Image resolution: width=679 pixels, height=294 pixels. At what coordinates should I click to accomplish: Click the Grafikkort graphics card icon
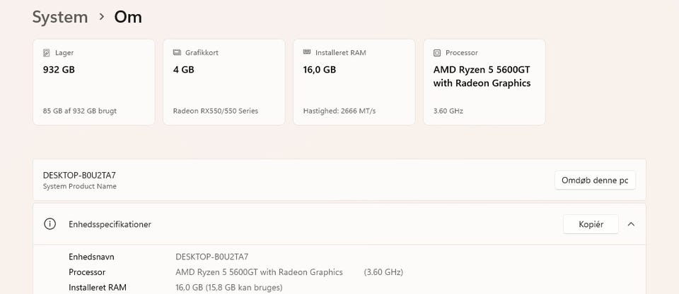click(177, 53)
